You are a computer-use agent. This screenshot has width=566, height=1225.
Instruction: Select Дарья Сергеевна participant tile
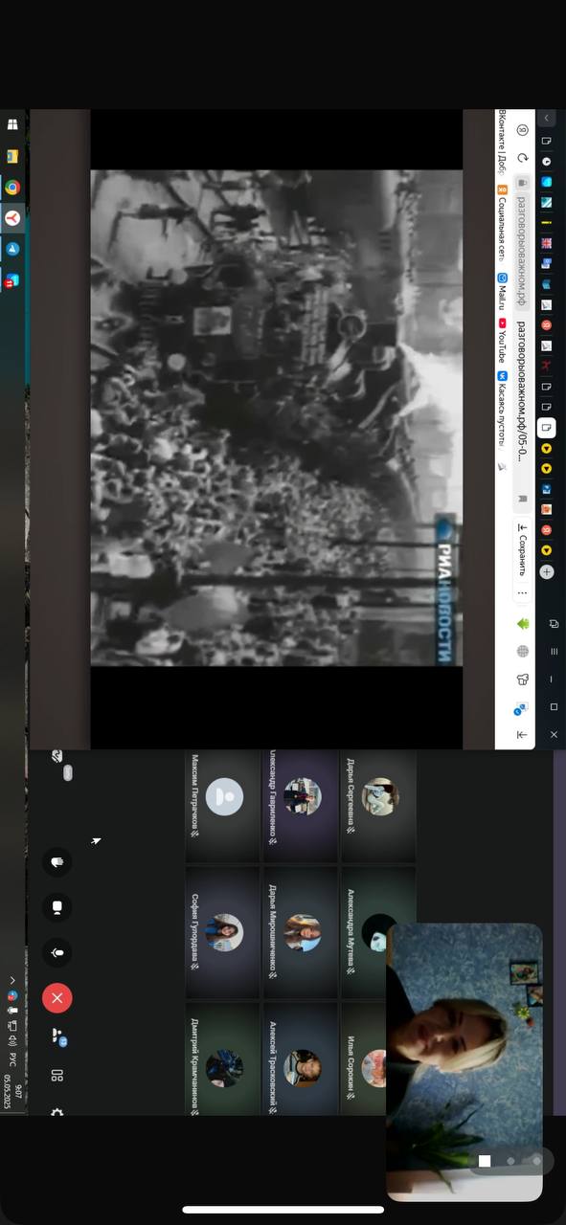tap(378, 807)
